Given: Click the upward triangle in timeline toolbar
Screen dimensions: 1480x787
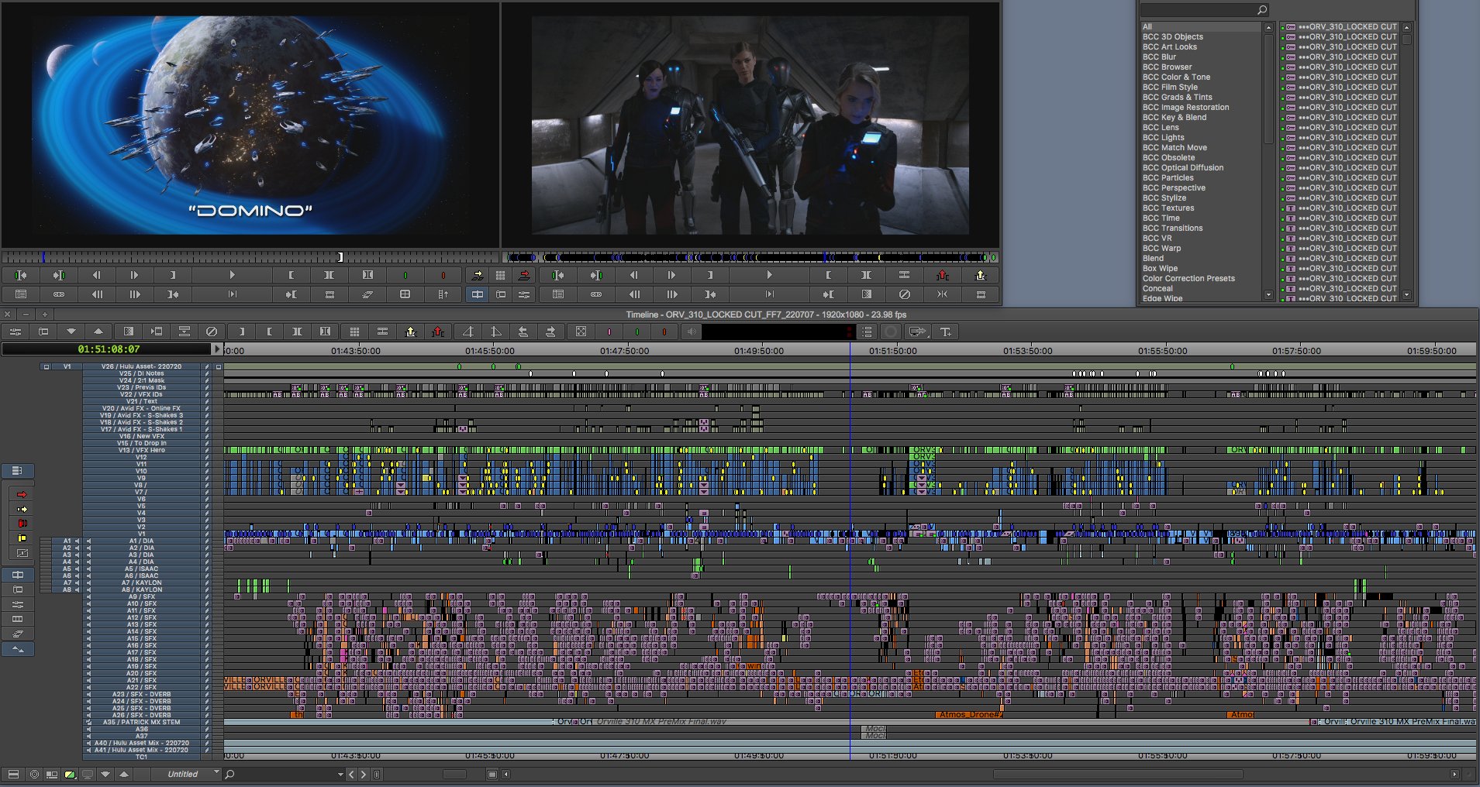Looking at the screenshot, I should coord(98,332).
